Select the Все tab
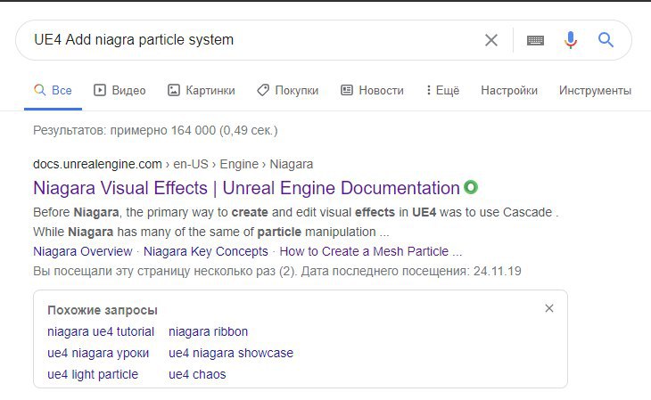Screen dimensions: 651x400 coord(53,90)
